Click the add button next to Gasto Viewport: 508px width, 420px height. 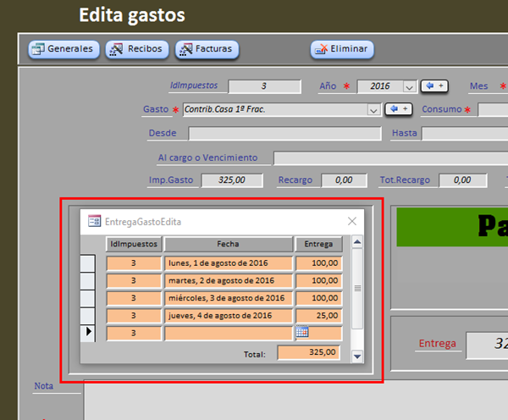coord(398,109)
